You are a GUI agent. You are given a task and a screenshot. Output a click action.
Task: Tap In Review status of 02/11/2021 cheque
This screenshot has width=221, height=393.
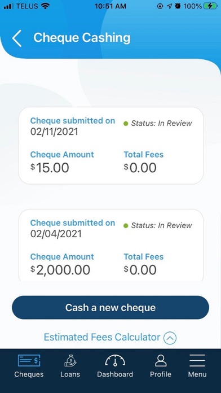pyautogui.click(x=158, y=123)
